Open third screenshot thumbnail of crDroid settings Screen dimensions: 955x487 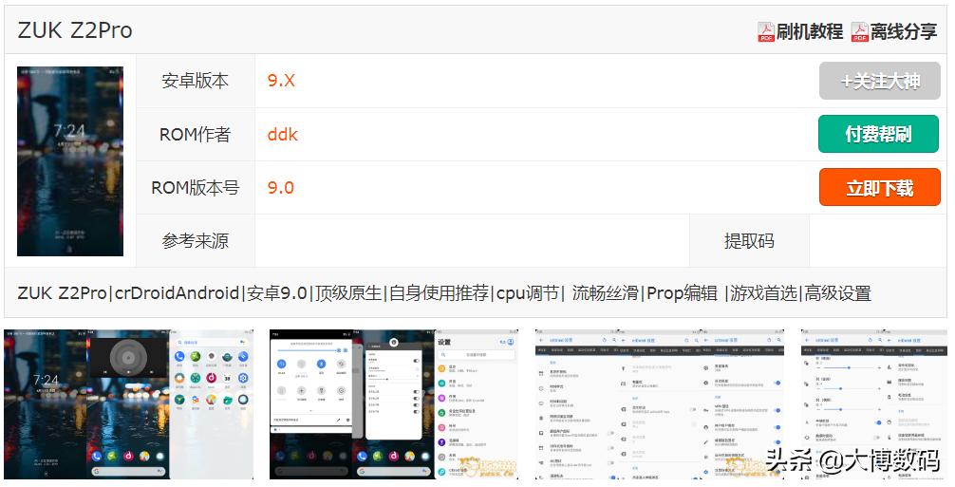[x=660, y=404]
